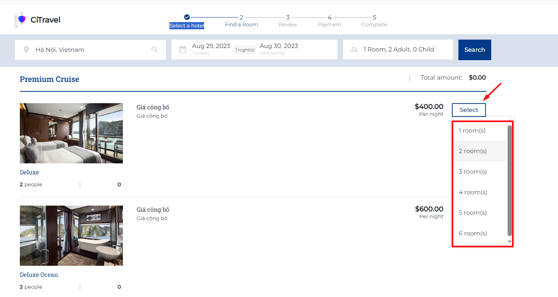Open the Deluxe Ocean bathtub photo
558x297 pixels.
pos(71,236)
